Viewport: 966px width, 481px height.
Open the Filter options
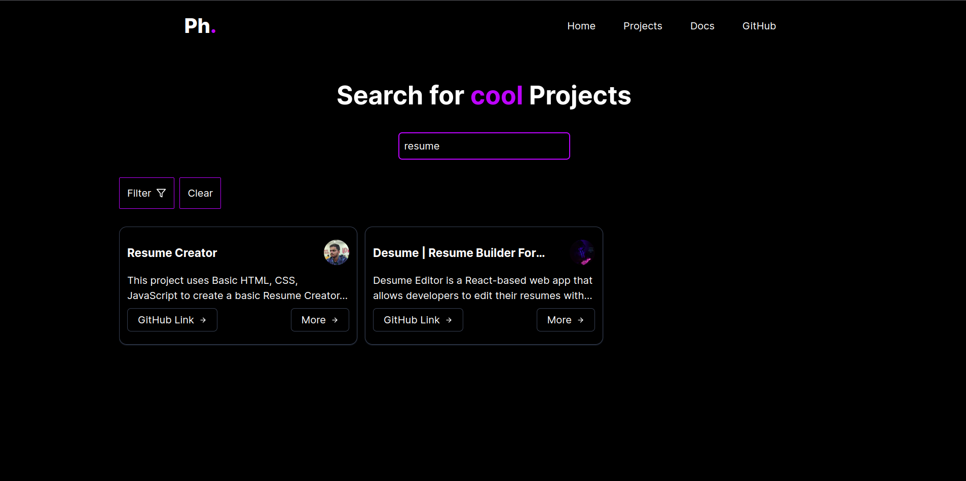click(x=146, y=193)
